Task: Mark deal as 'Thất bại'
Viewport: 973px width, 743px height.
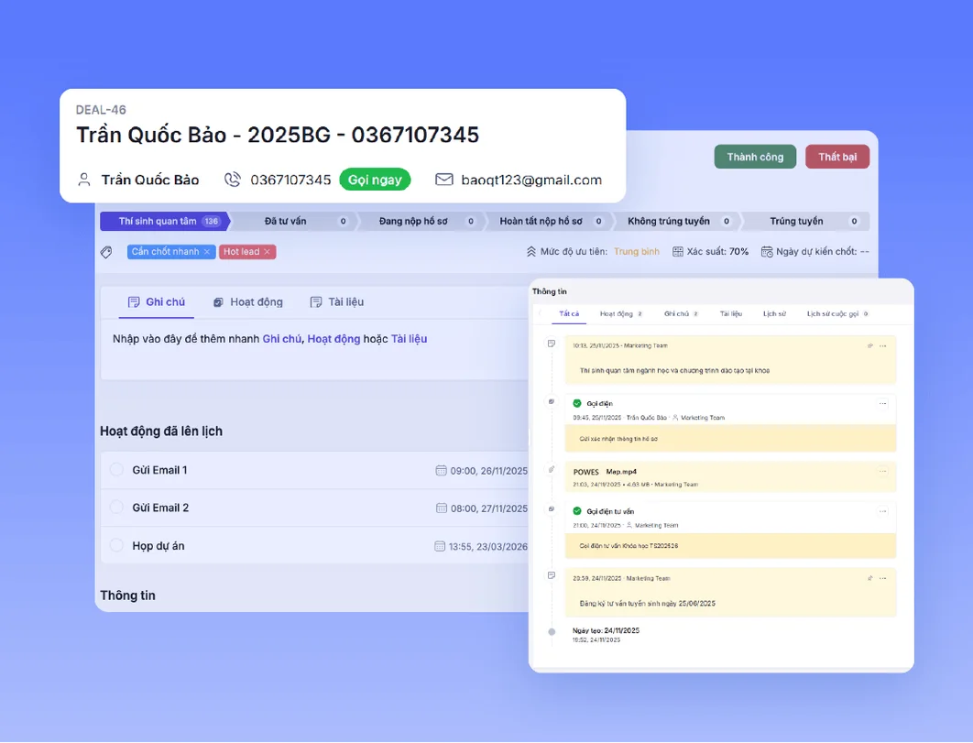Action: (837, 157)
